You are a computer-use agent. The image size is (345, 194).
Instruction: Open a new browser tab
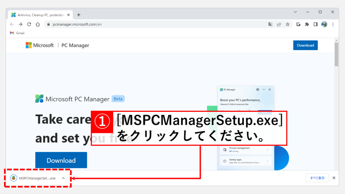click(79, 15)
